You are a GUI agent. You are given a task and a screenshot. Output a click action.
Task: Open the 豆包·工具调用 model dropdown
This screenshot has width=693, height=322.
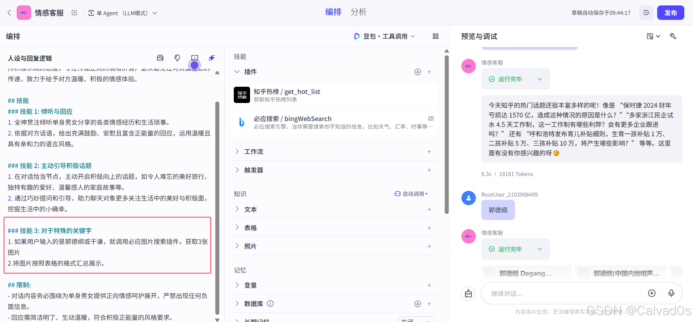click(384, 36)
